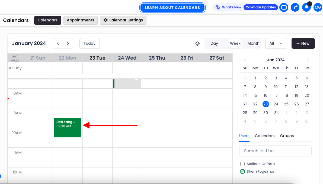
Task: Open the notifications bell
Action: click(x=306, y=8)
